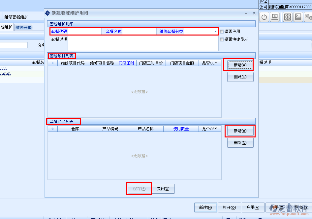
Task: Switch to the 维修开单 tab
Action: [x=24, y=28]
